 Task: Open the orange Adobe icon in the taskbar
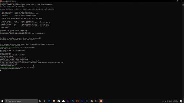[77, 101]
